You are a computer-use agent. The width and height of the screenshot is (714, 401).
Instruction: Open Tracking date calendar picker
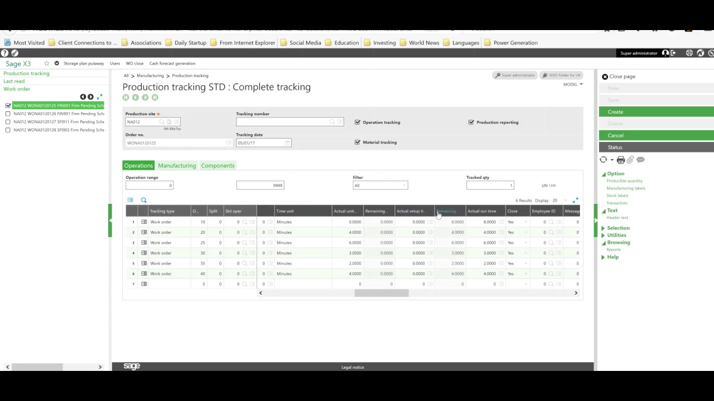287,143
